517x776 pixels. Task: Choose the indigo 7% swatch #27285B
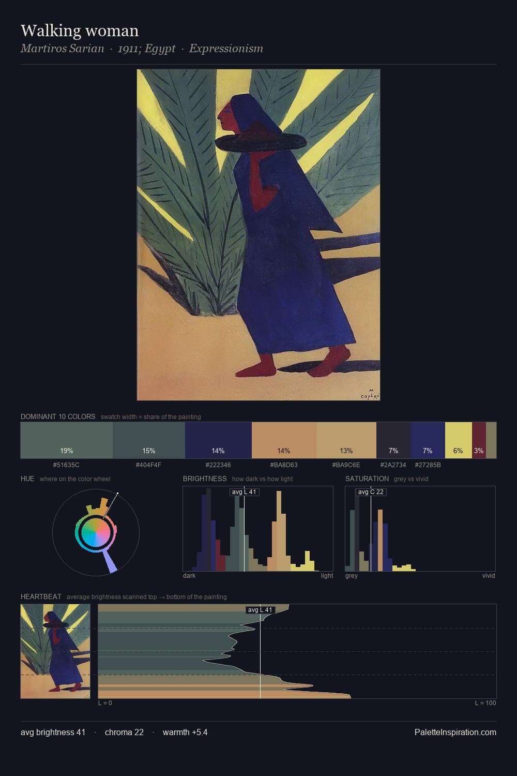[x=428, y=440]
